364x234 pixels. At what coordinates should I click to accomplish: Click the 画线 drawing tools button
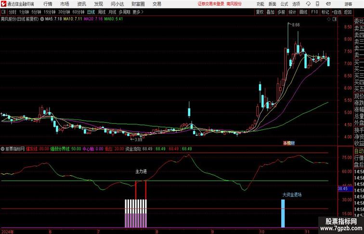(x=303, y=12)
